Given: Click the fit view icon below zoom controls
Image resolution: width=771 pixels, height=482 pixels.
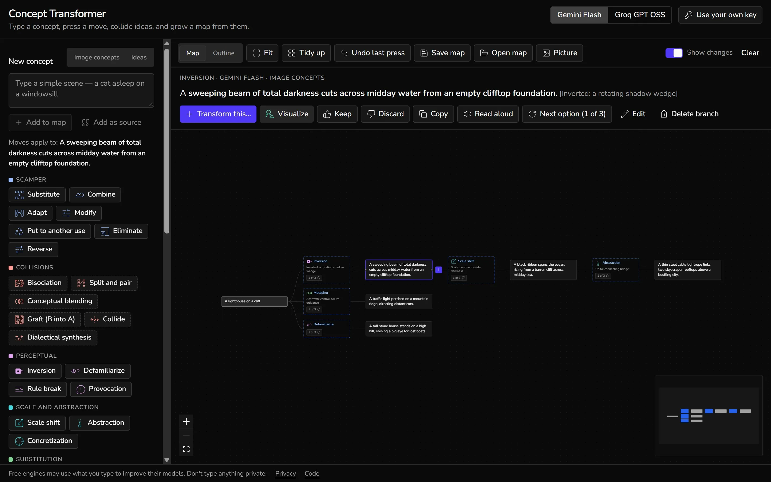Looking at the screenshot, I should (186, 449).
